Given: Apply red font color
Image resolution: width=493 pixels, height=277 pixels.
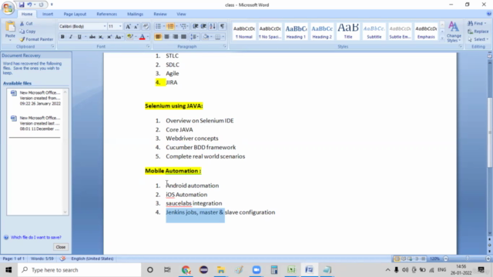Looking at the screenshot, I should point(142,37).
